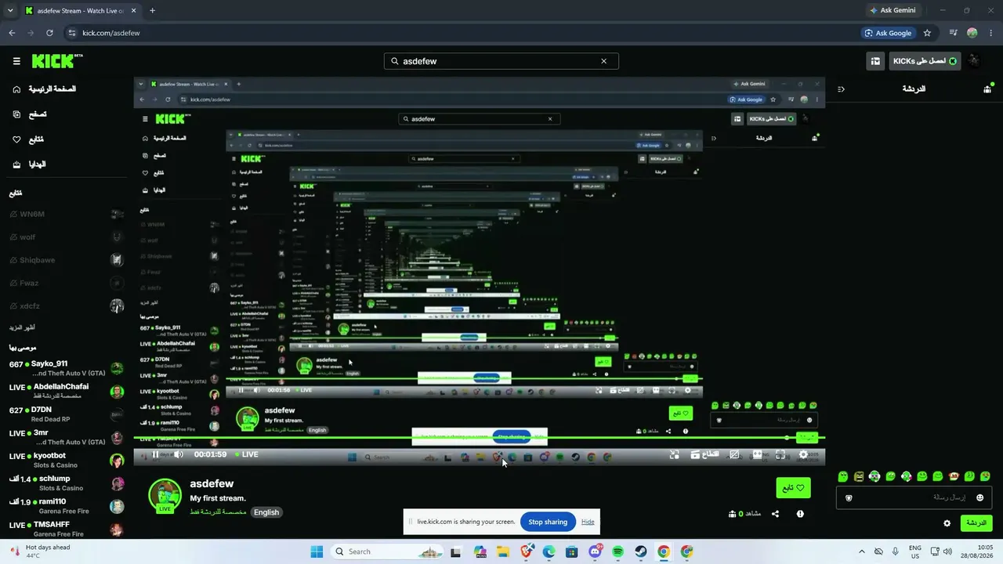Open the kyootbot Slots & Casino channel
1003x564 pixels.
coord(66,460)
